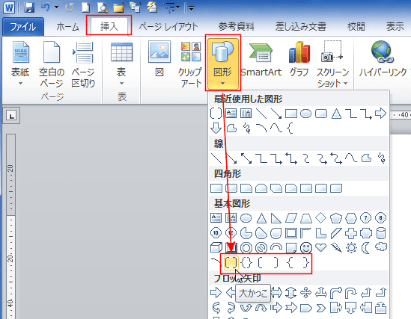Pick the lightning bolt shape
The image size is (411, 319).
pos(336,247)
